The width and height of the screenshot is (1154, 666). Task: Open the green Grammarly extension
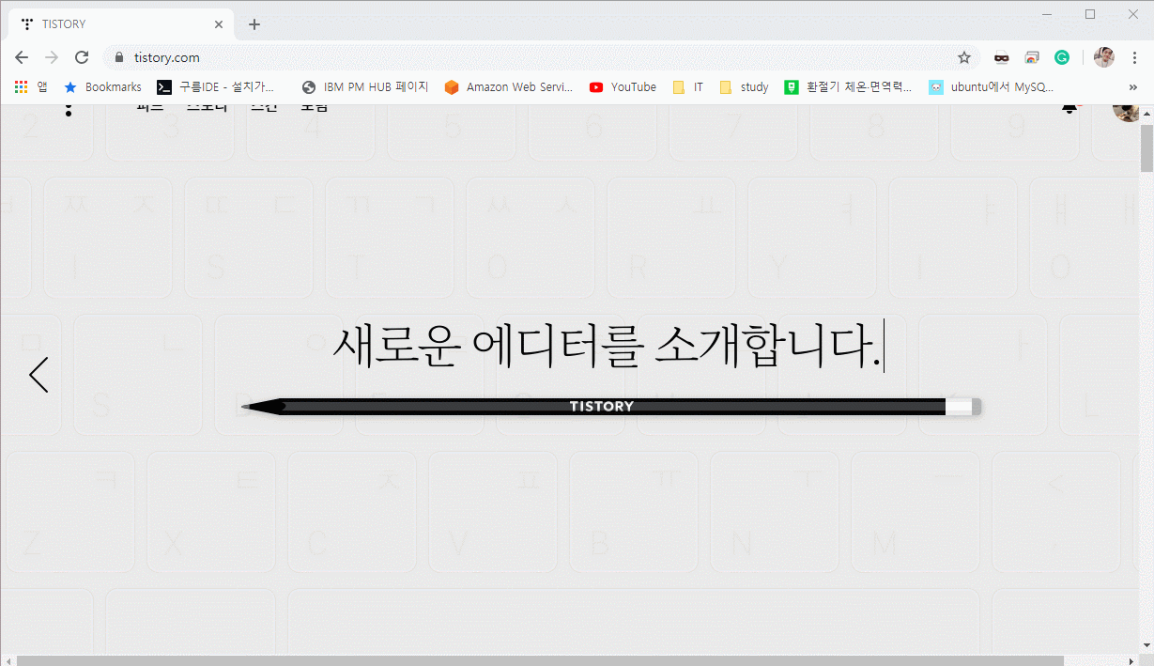coord(1062,57)
